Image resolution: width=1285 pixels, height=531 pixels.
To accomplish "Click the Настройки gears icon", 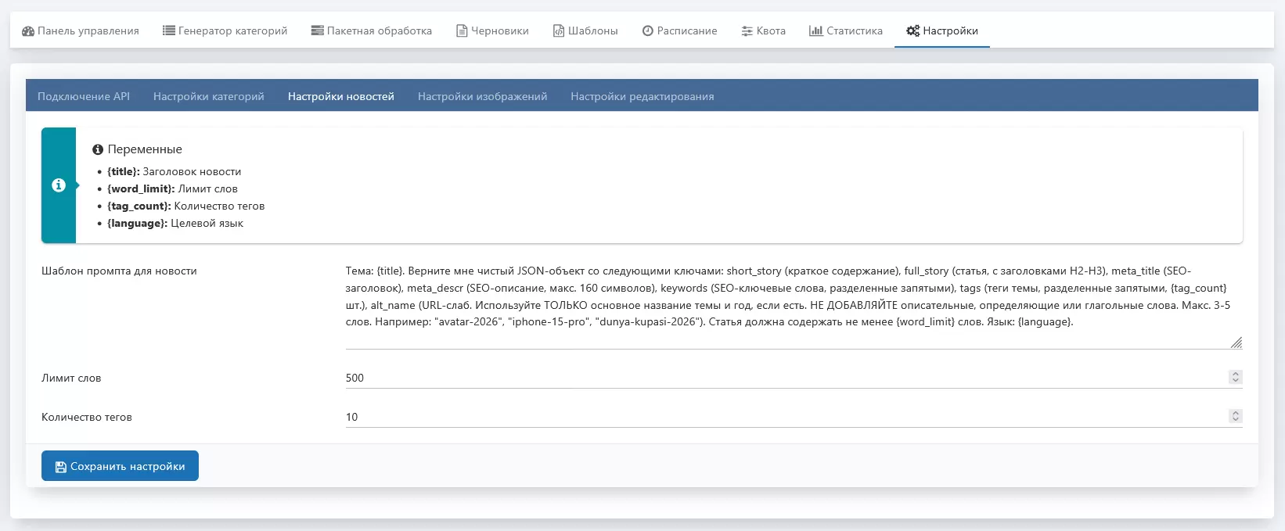I will [x=912, y=31].
